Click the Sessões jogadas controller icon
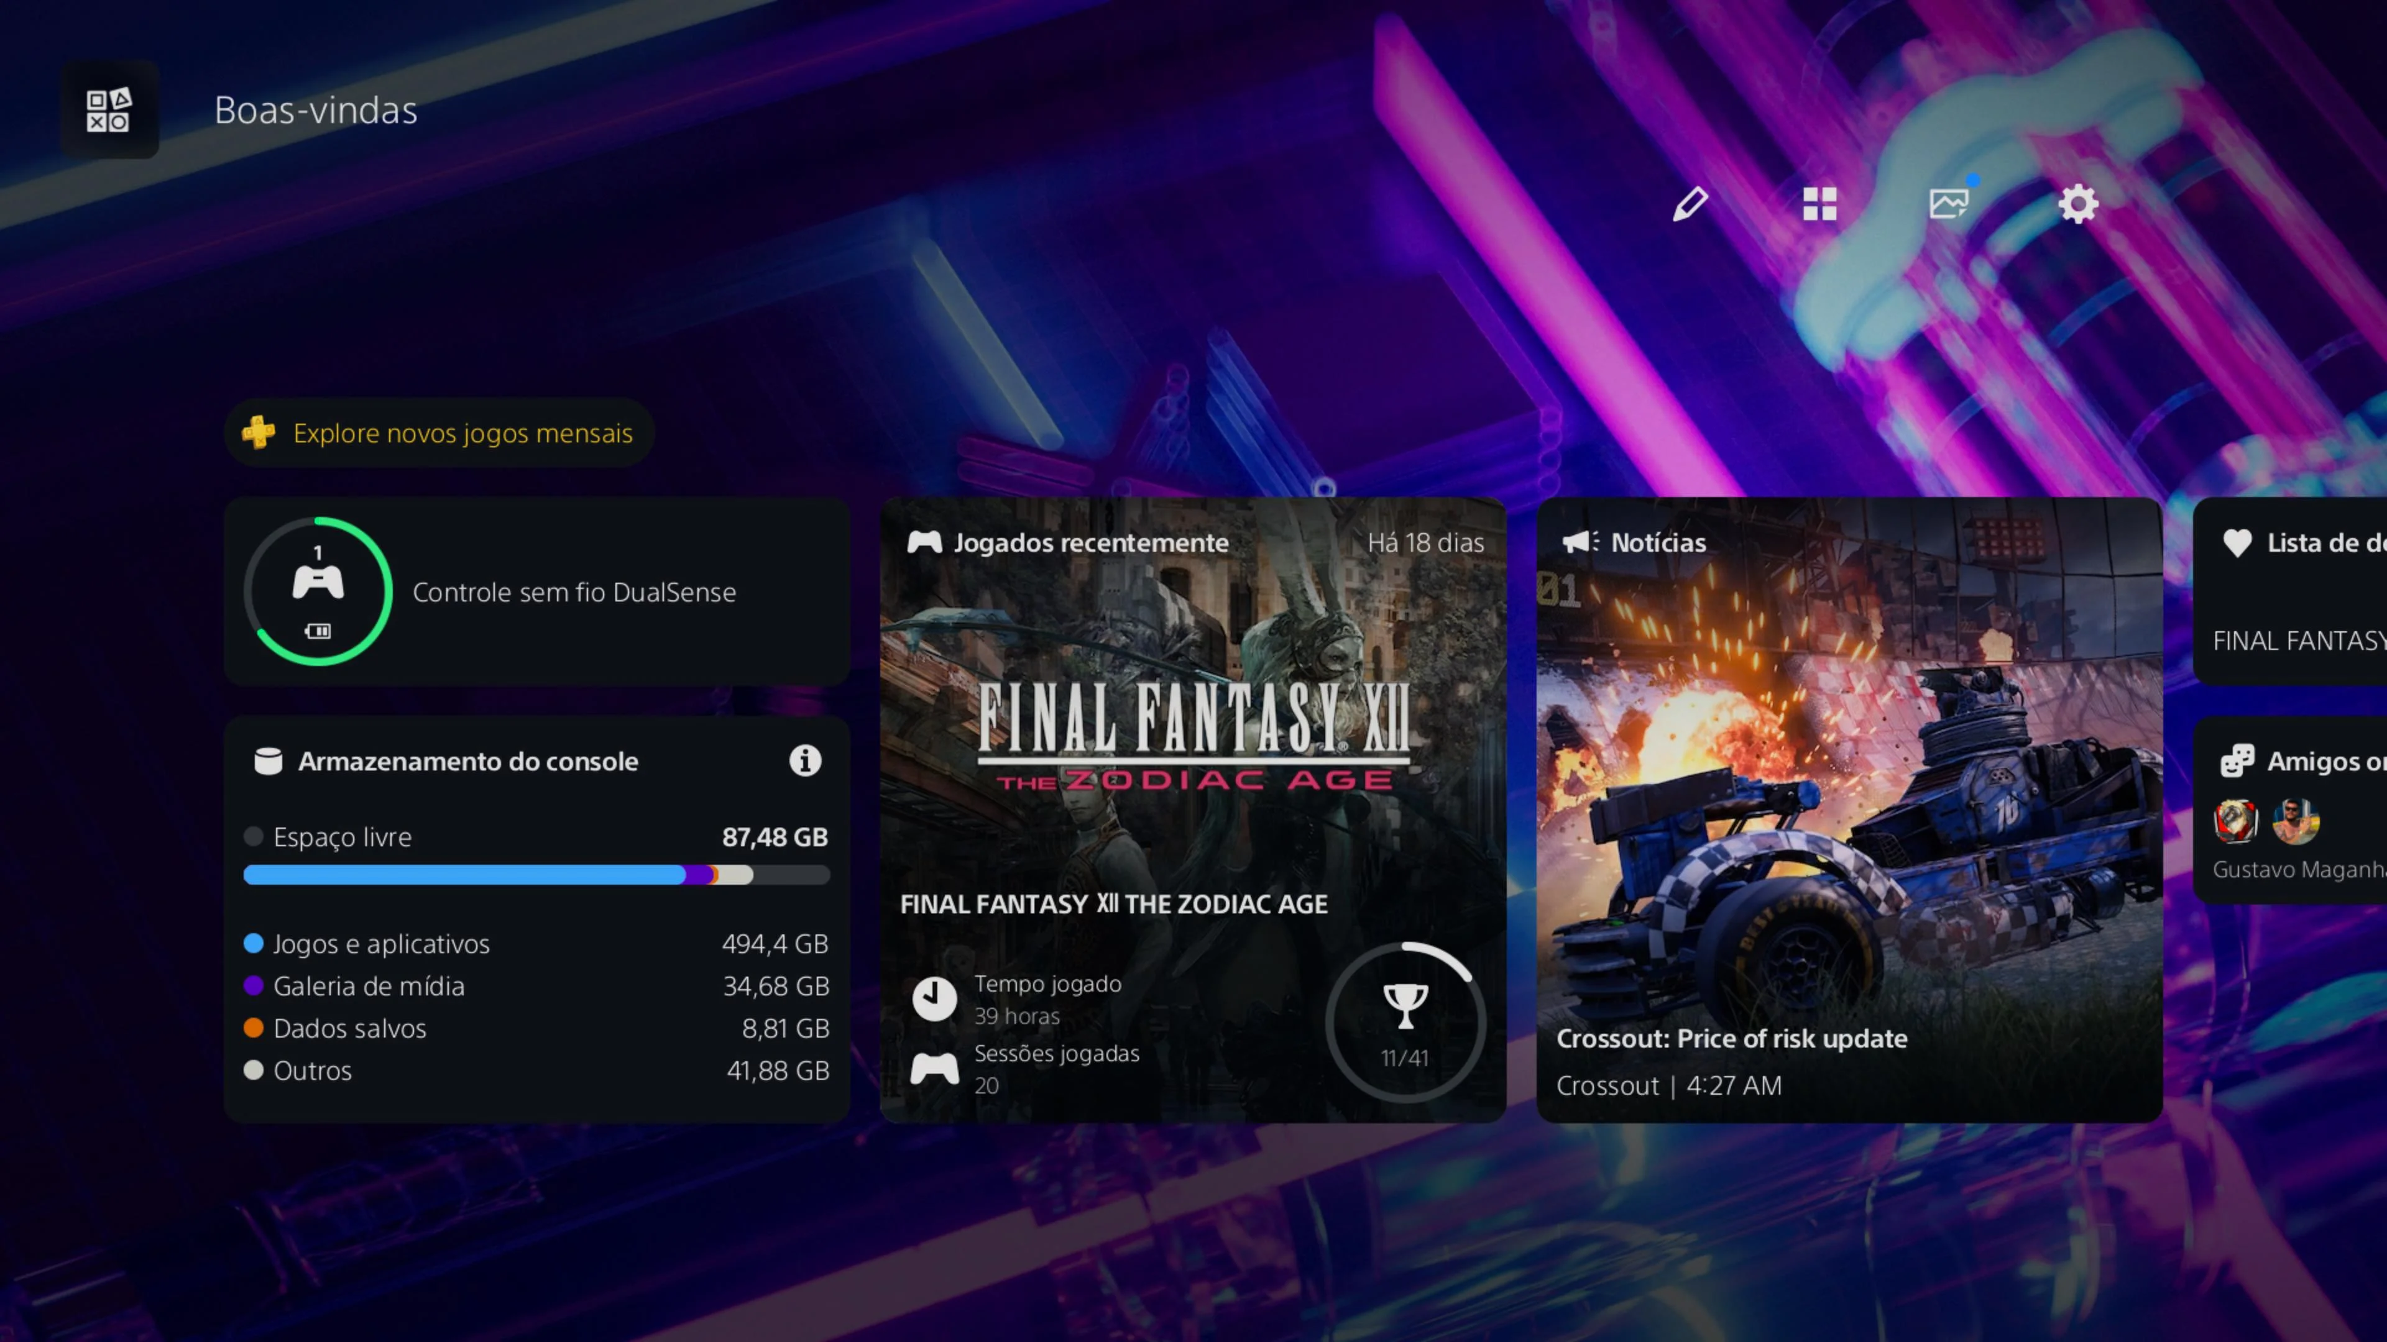Image resolution: width=2387 pixels, height=1342 pixels. (x=934, y=1069)
